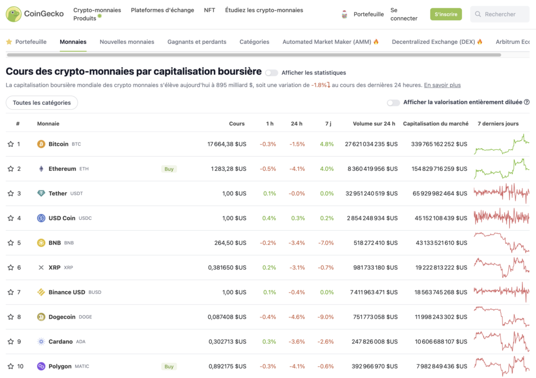Click the fire icon next to AMM
Image resolution: width=536 pixels, height=378 pixels.
376,42
